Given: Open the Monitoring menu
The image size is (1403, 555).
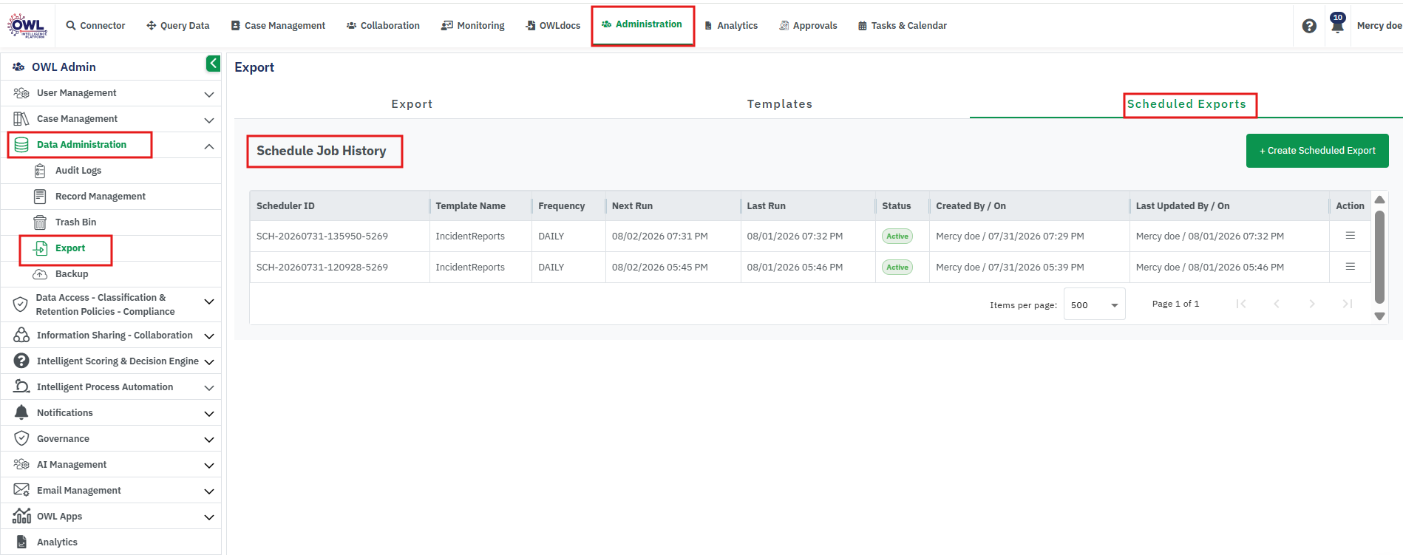Looking at the screenshot, I should tap(473, 26).
